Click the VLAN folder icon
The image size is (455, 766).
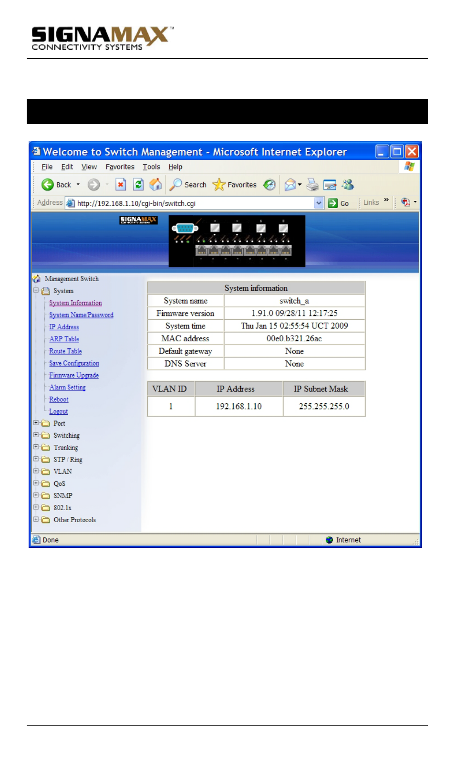point(46,472)
